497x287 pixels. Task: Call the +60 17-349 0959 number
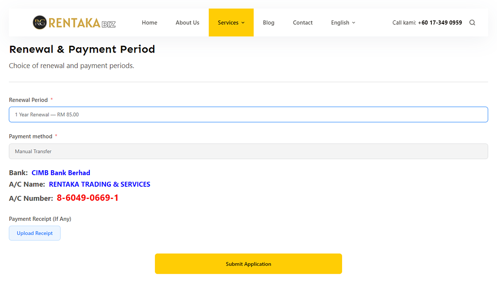440,22
